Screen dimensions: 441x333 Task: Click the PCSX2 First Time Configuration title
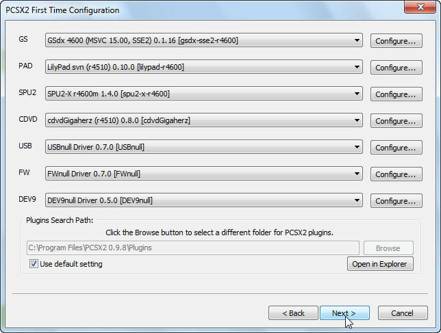pyautogui.click(x=62, y=10)
